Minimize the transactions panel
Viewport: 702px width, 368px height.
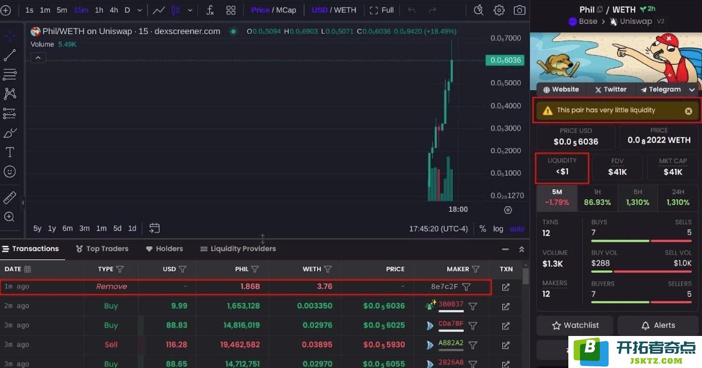505,249
